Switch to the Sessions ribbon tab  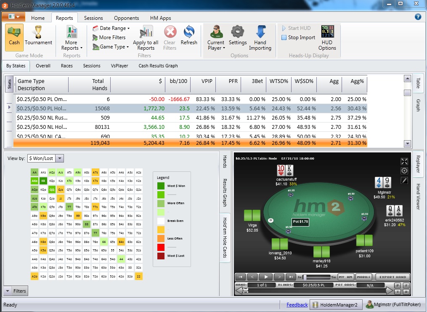tap(93, 18)
